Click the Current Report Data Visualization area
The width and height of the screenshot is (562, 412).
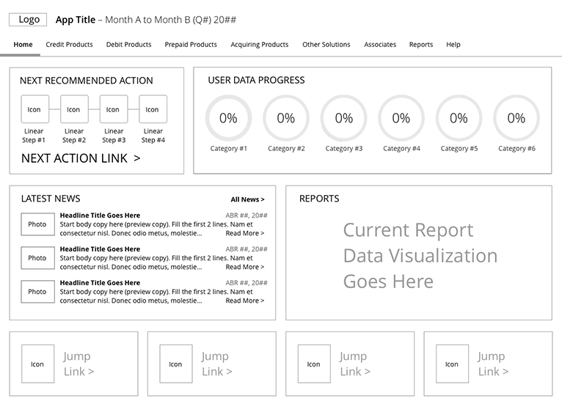(x=420, y=256)
